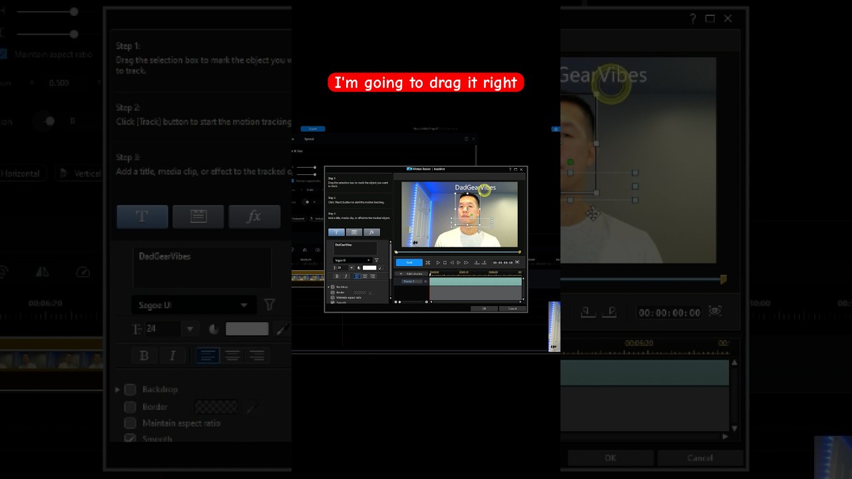Fast forward preview in small center dialog

tap(466, 262)
